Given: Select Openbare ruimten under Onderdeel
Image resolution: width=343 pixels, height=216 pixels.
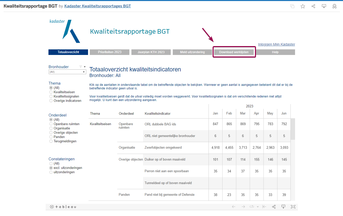Looking at the screenshot, I should click(x=51, y=124).
